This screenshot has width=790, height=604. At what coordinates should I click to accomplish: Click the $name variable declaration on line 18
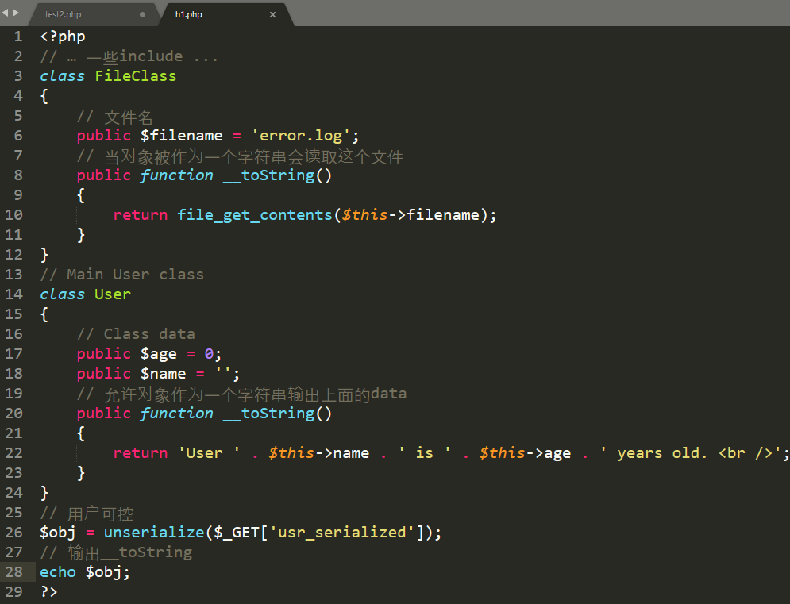click(x=163, y=374)
